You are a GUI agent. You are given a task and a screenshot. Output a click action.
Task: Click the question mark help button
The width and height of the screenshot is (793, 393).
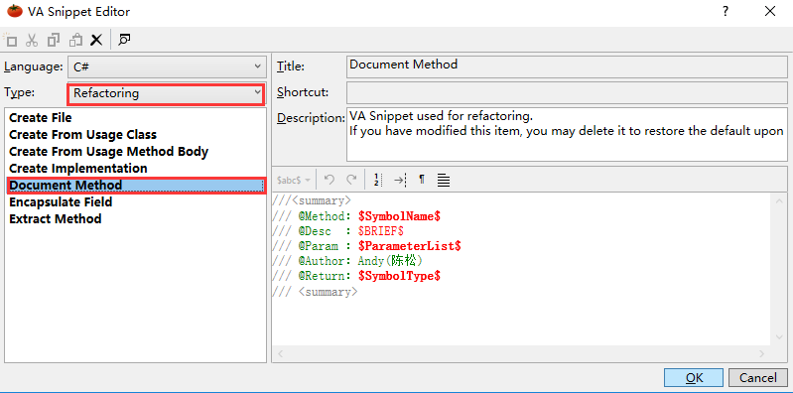[x=726, y=11]
